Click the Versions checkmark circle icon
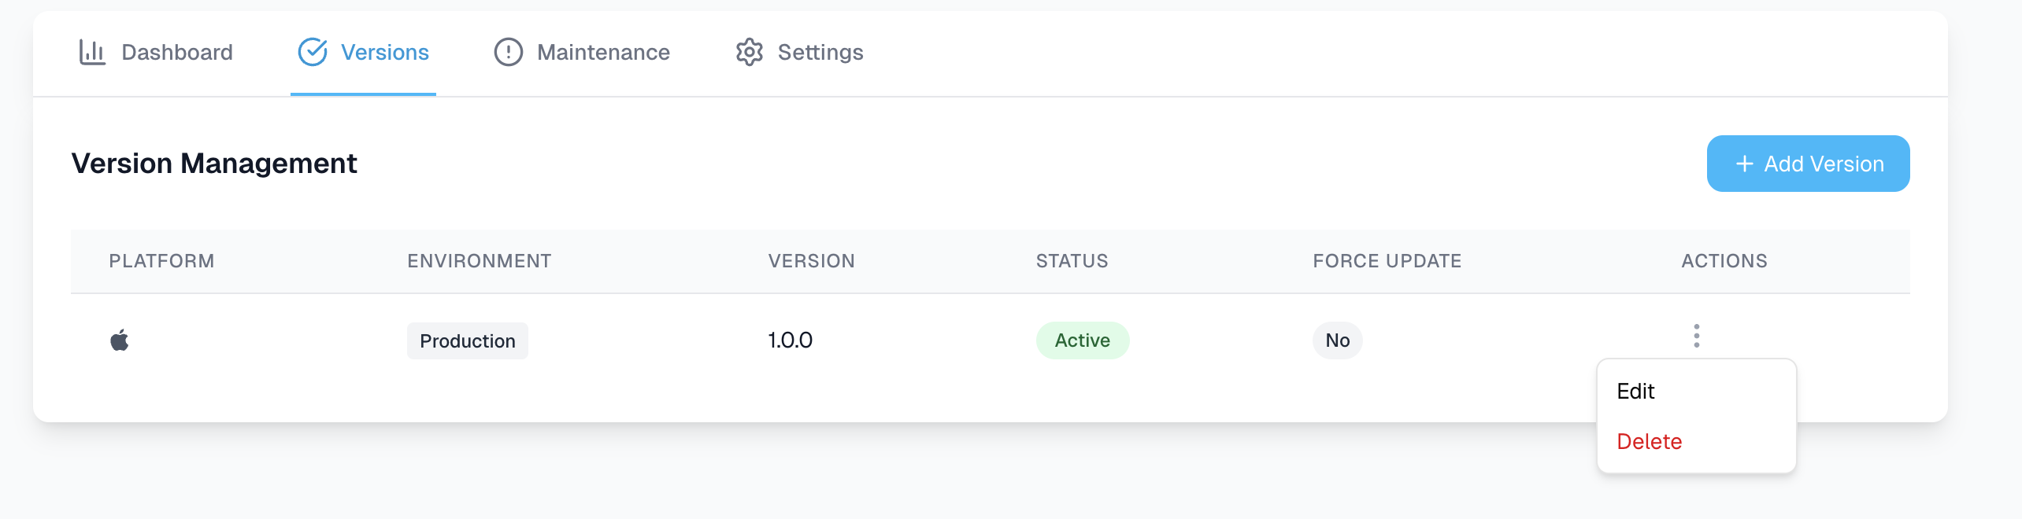This screenshot has width=2022, height=519. pyautogui.click(x=313, y=53)
